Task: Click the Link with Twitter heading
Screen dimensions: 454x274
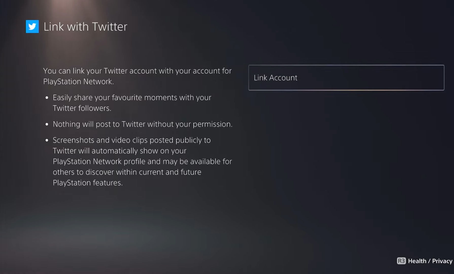Action: [86, 26]
